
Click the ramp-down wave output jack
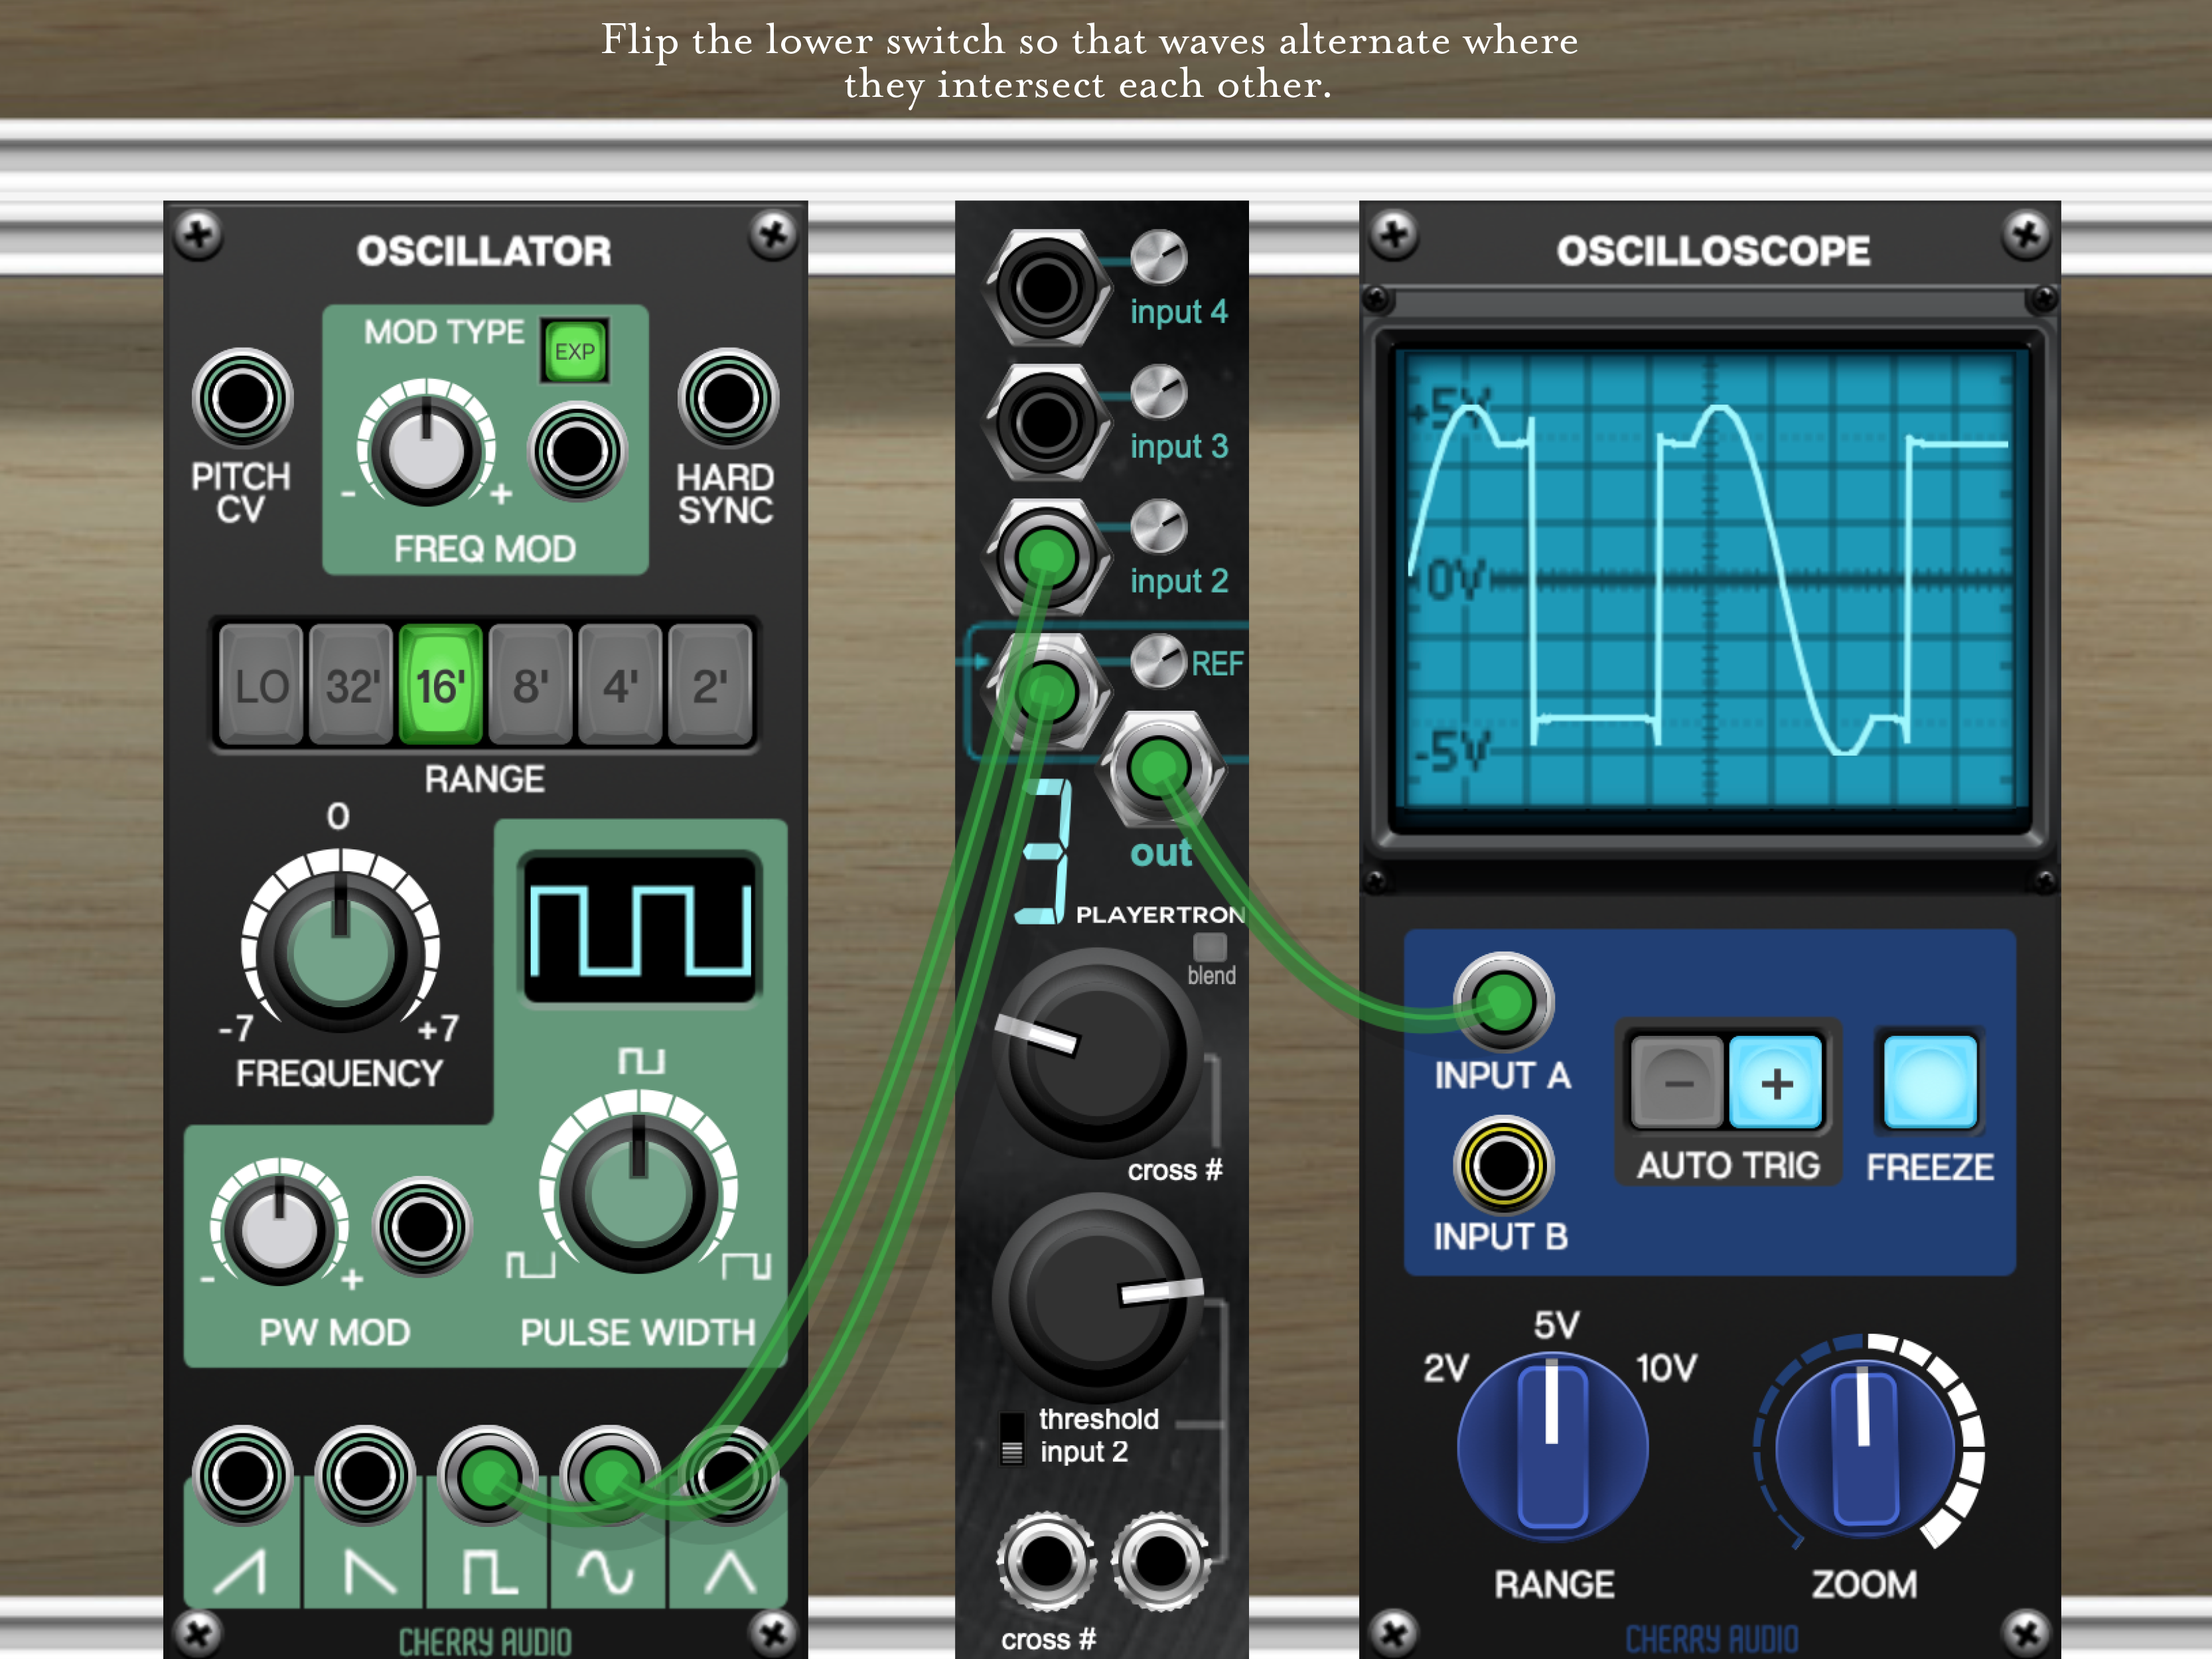pyautogui.click(x=364, y=1475)
